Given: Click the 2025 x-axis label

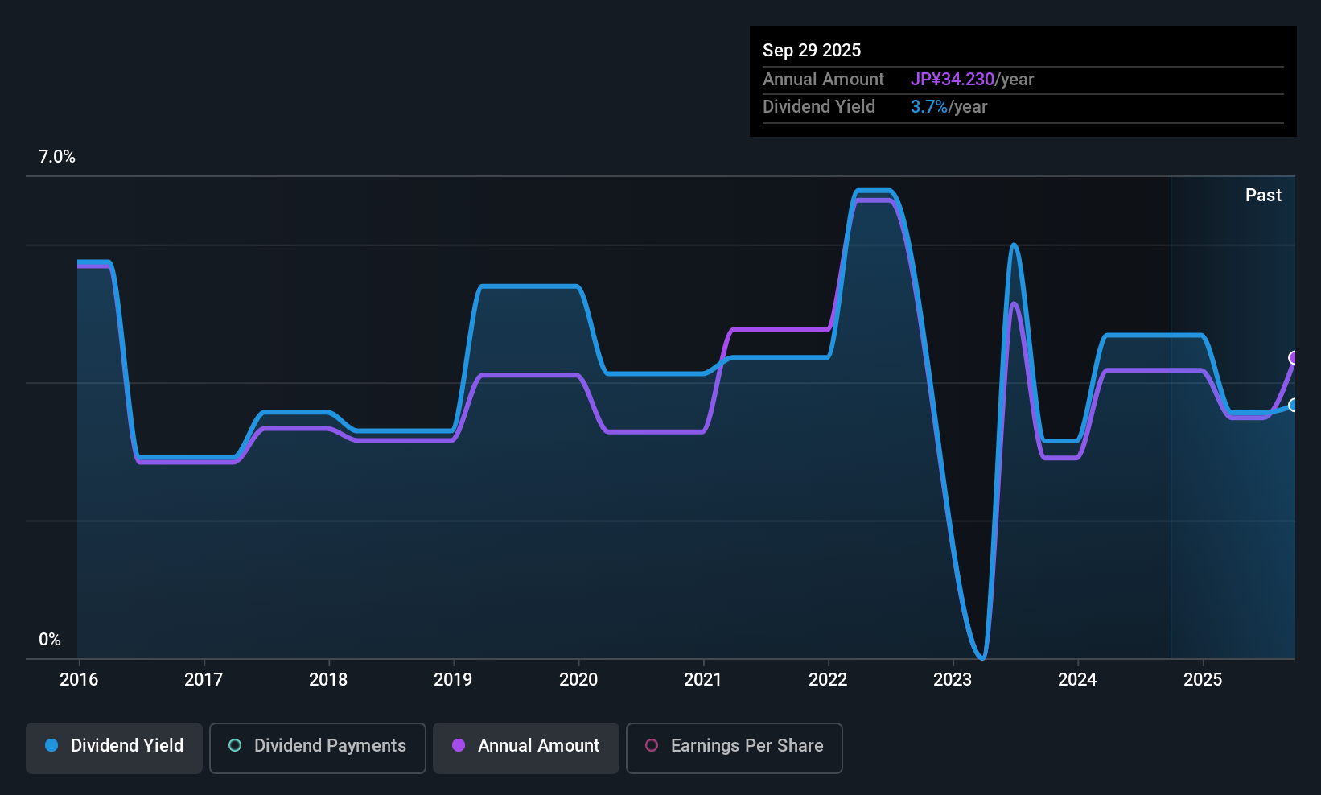Looking at the screenshot, I should [1203, 680].
